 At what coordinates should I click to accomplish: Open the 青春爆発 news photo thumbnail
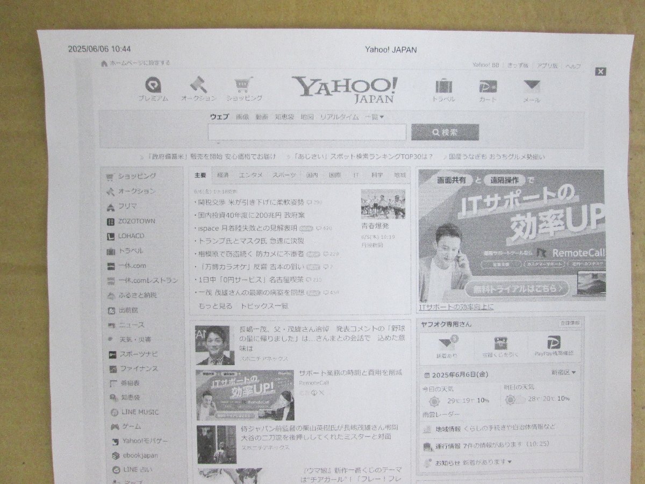(x=383, y=204)
